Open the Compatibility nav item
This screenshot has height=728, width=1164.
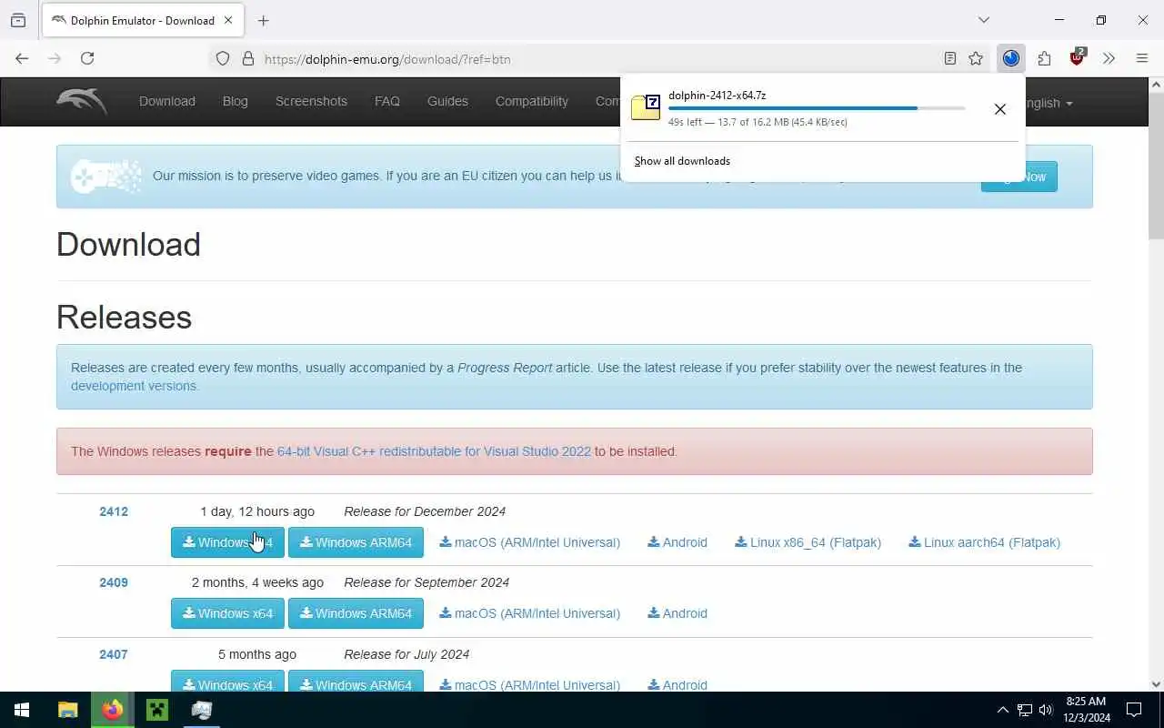(x=532, y=101)
